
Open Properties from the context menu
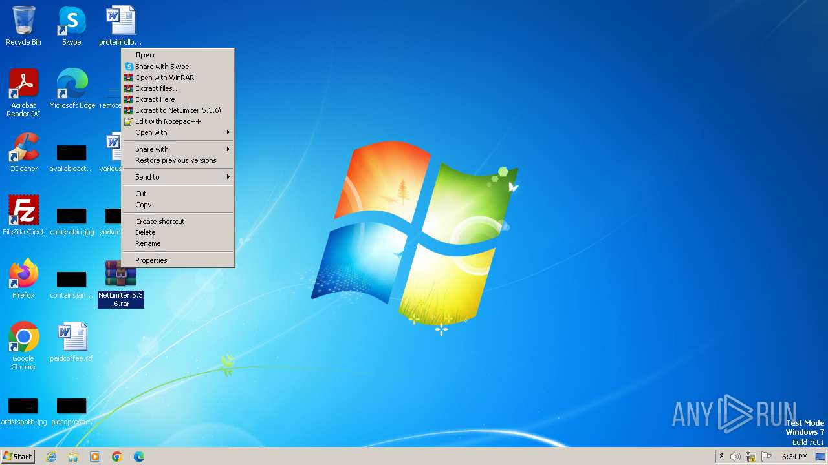click(178, 260)
